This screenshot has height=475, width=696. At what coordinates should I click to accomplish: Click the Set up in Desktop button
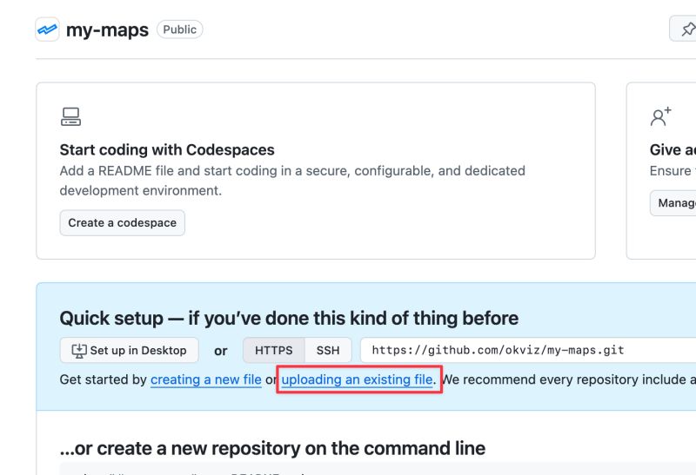tap(129, 351)
